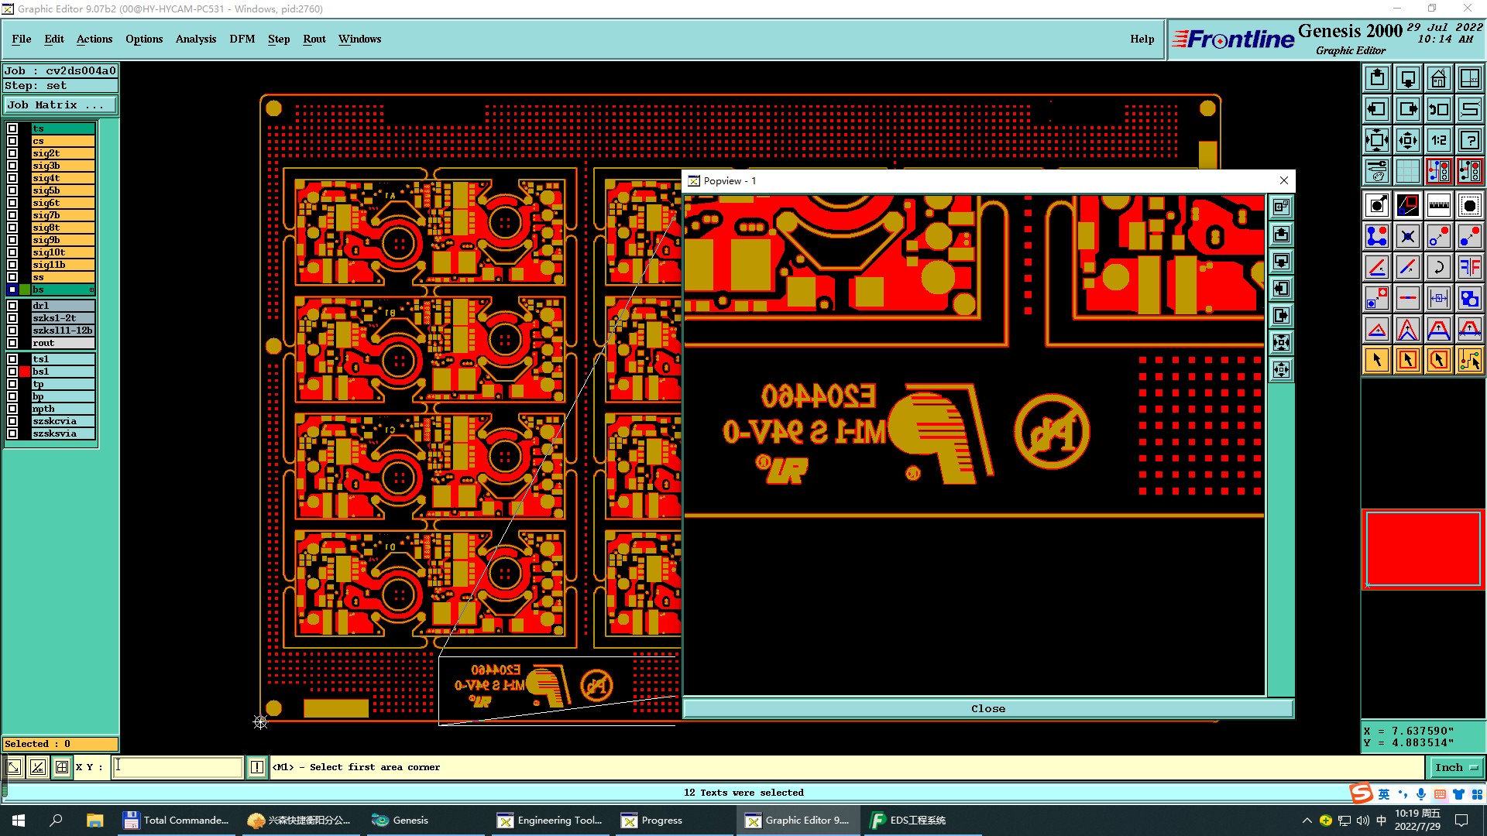Open the Job Matrix panel

click(60, 105)
